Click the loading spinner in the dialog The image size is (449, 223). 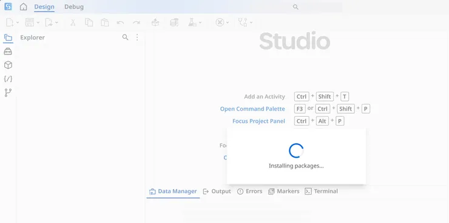[x=296, y=150]
